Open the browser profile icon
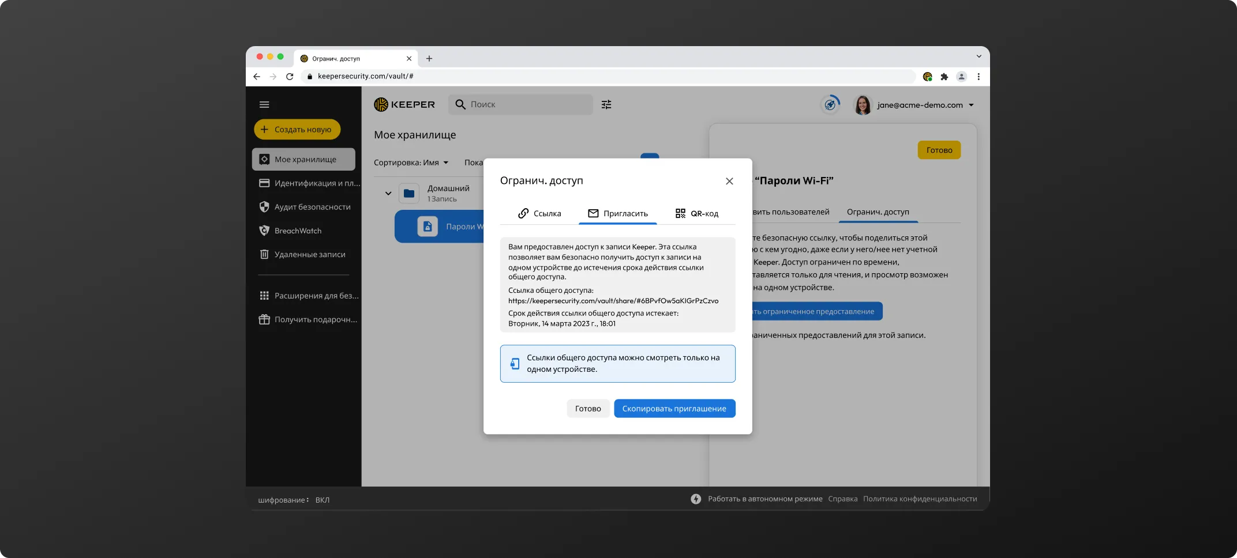 [961, 76]
